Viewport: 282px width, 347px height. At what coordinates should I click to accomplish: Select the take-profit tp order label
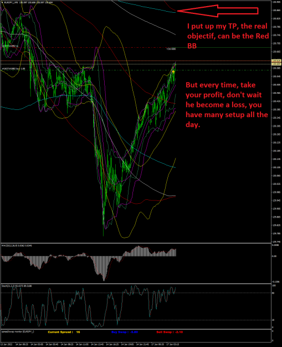pos(10,46)
